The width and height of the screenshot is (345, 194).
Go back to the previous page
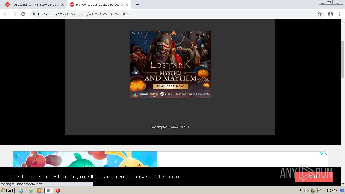[x=6, y=14]
